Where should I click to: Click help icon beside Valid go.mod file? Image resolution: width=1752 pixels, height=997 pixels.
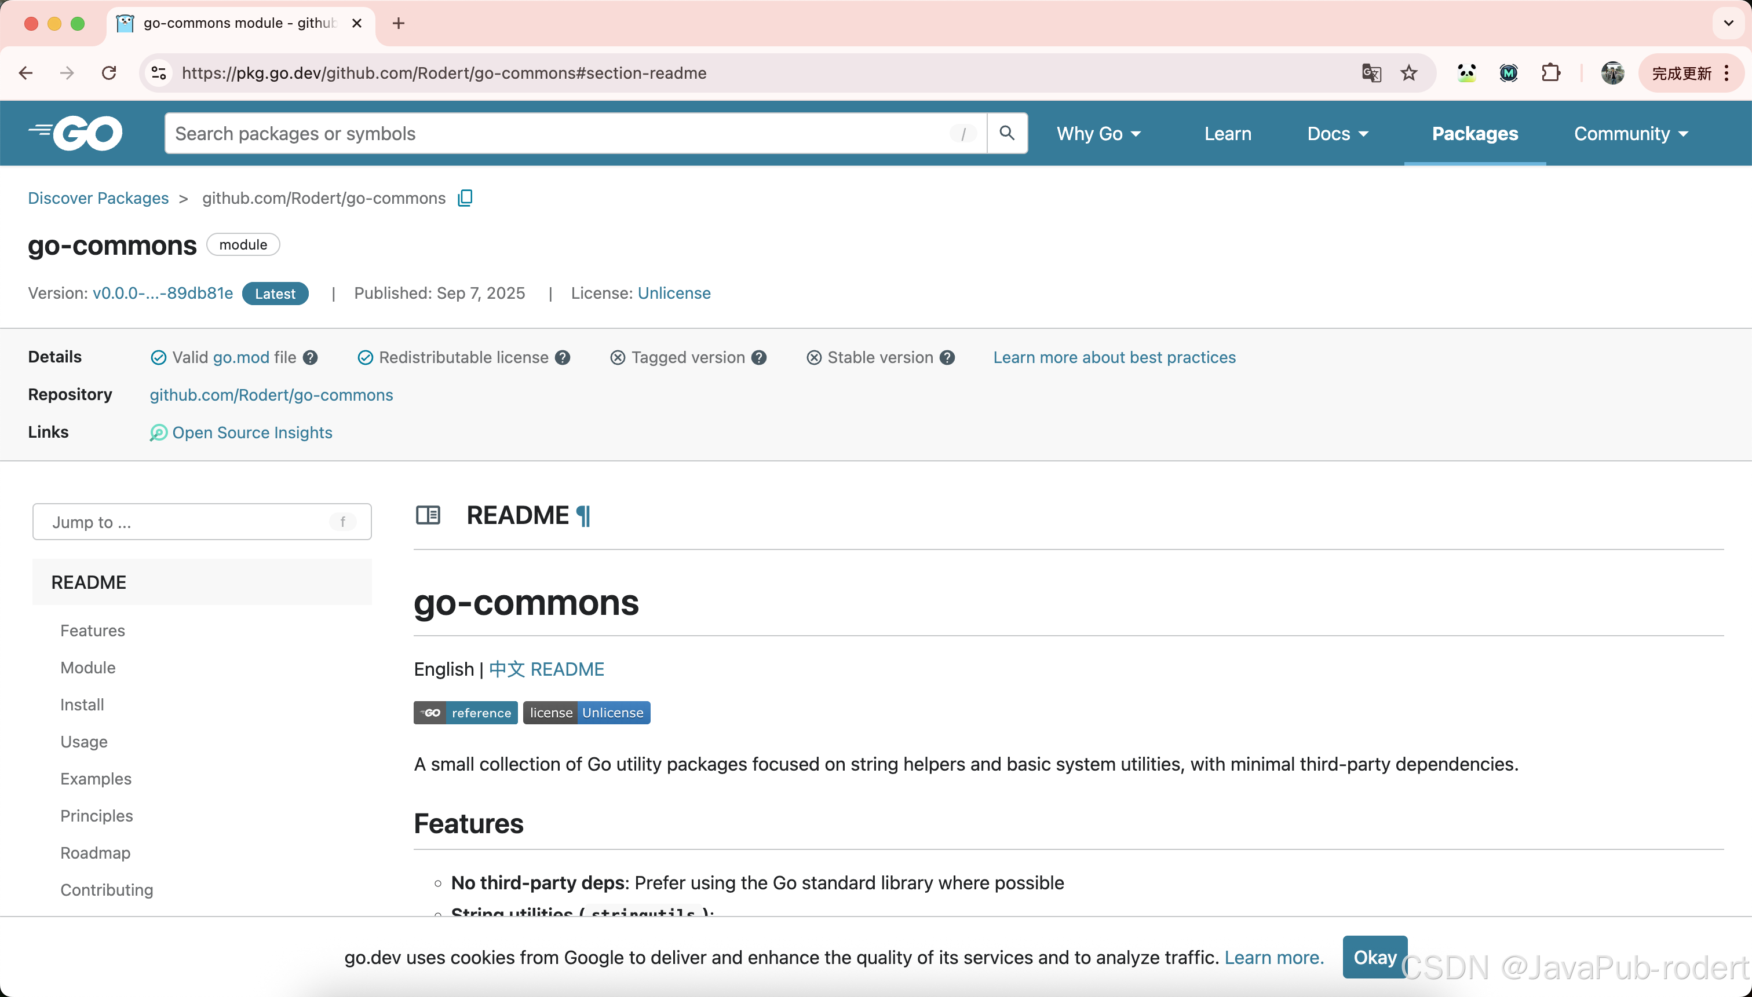pyautogui.click(x=311, y=357)
